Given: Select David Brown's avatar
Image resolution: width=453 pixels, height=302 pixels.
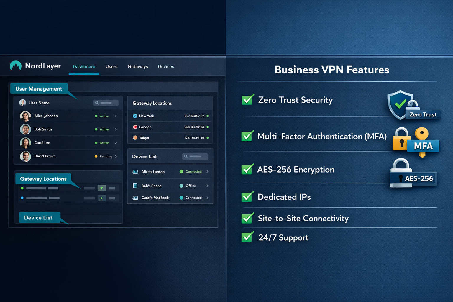Looking at the screenshot, I should [x=25, y=156].
